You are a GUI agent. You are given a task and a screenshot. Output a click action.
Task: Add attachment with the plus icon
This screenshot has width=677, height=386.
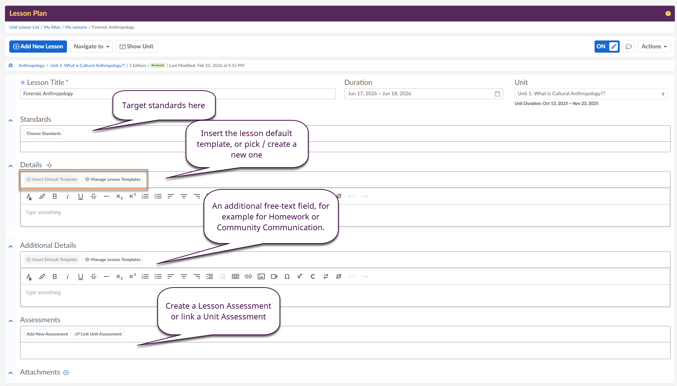66,373
